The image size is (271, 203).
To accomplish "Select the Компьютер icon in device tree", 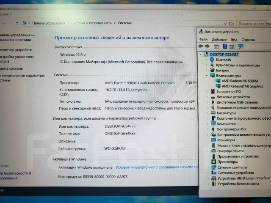I will pyautogui.click(x=213, y=123).
